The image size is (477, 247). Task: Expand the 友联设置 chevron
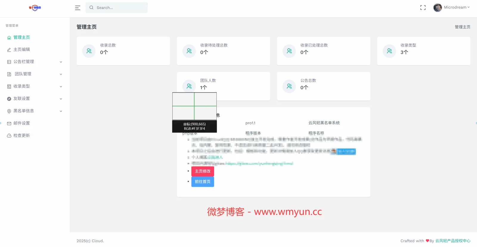61,99
